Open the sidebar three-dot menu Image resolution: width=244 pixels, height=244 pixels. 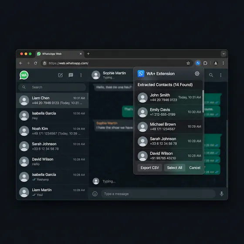[x=81, y=75]
